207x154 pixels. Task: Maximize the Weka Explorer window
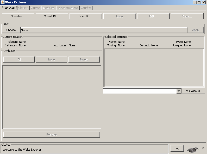(199, 2)
